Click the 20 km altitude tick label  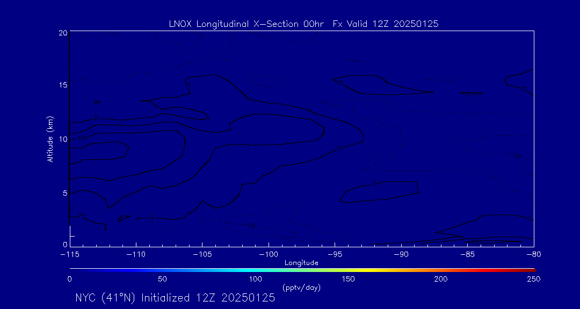pos(62,33)
